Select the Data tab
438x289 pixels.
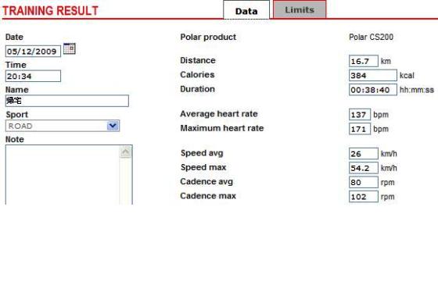[x=246, y=11]
